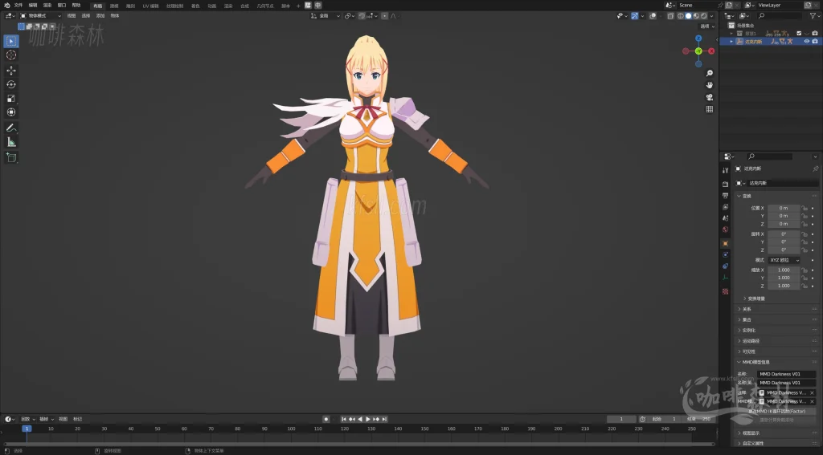Click the viewport zoom magnifier icon
This screenshot has width=823, height=455.
point(710,73)
